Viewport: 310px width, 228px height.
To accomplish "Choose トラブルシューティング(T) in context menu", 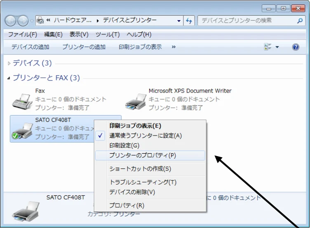I will click(150, 182).
